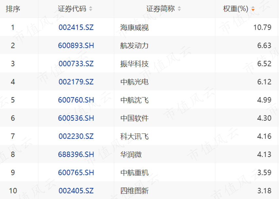Screen dimensions: 279x199
Task: Click the weight value 6.12
Action: pyautogui.click(x=264, y=82)
